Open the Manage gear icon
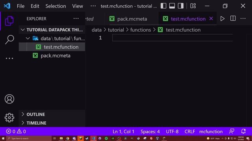This screenshot has height=141, width=252. pyautogui.click(x=9, y=117)
